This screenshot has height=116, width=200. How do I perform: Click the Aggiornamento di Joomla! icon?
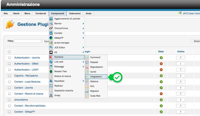click(51, 19)
